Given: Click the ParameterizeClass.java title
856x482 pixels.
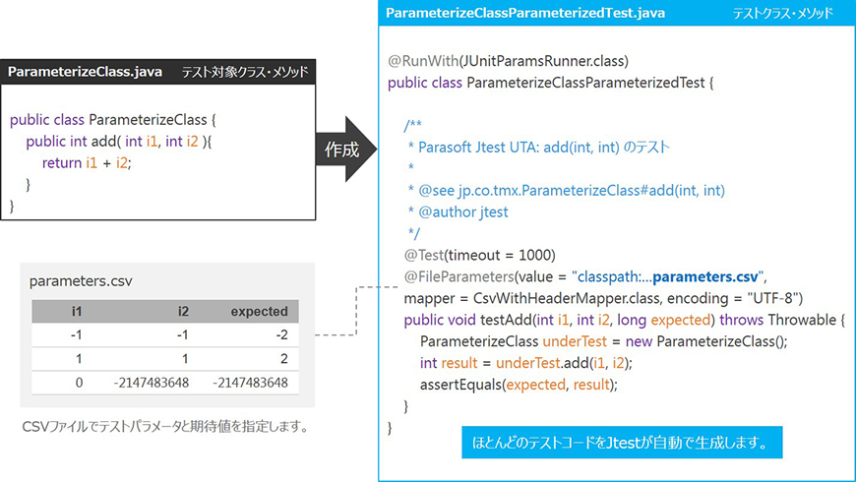Looking at the screenshot, I should (85, 72).
